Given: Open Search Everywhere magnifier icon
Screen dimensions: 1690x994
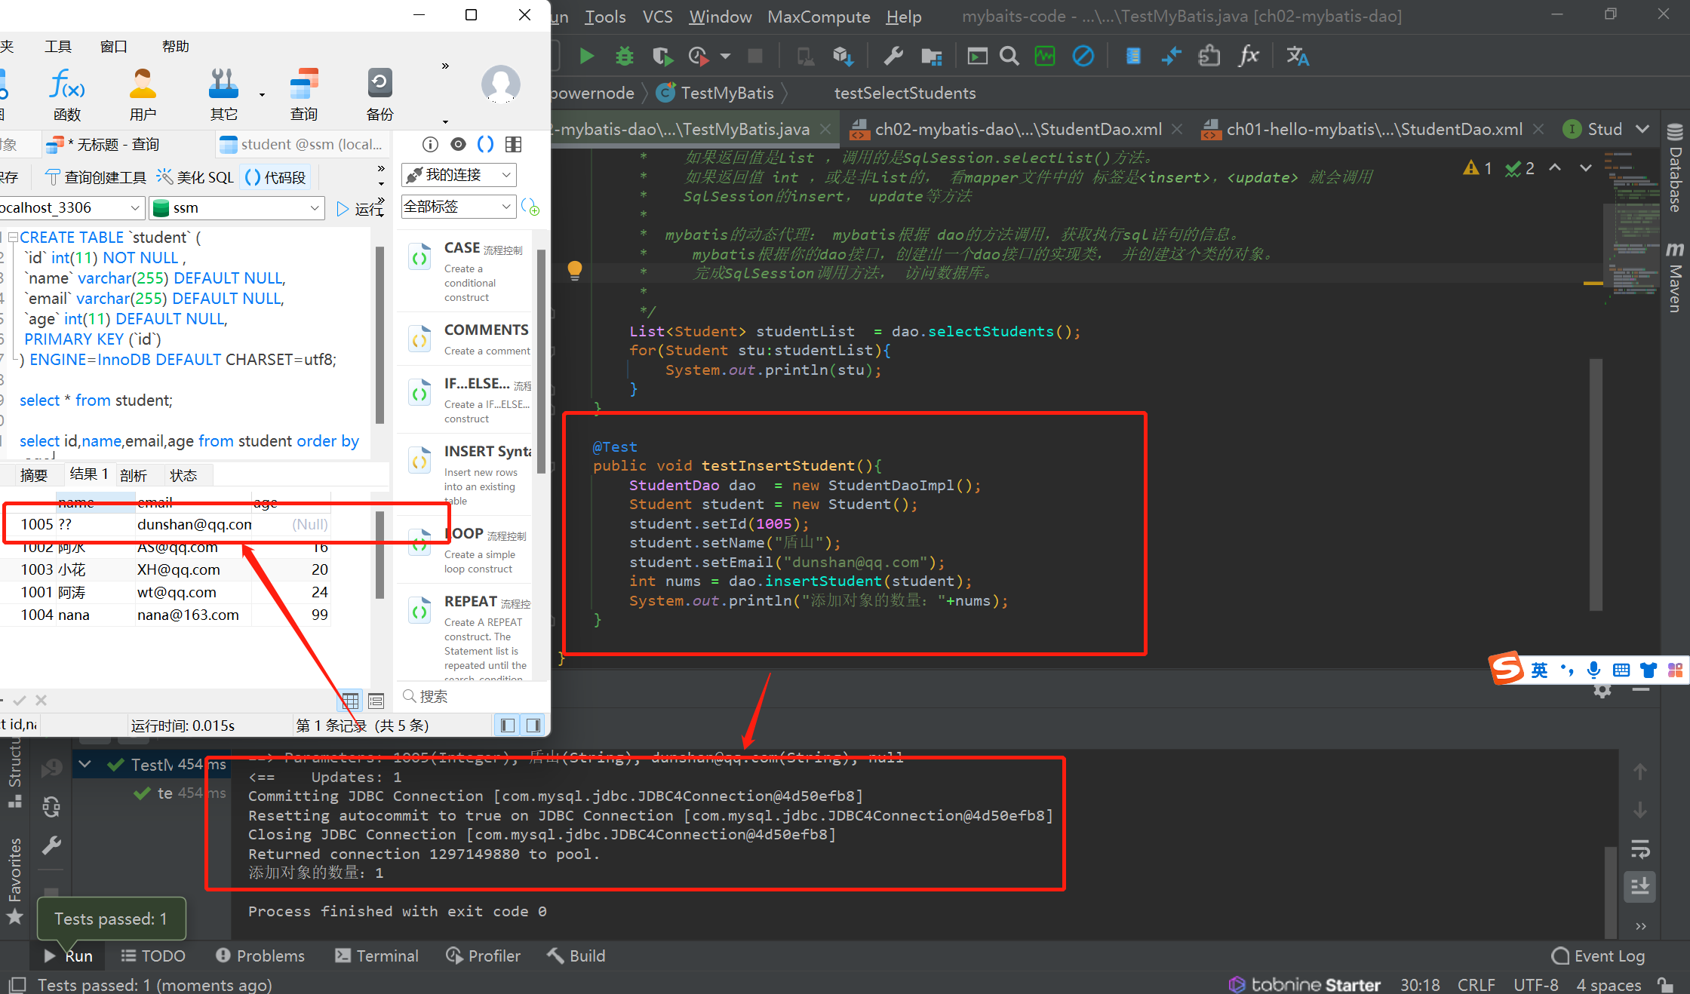Looking at the screenshot, I should coord(1009,56).
